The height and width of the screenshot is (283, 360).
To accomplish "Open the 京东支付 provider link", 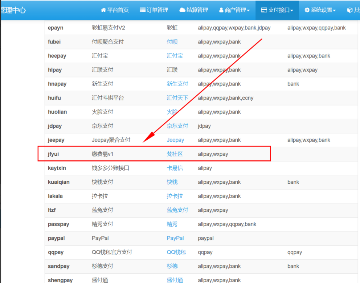I will click(x=177, y=126).
